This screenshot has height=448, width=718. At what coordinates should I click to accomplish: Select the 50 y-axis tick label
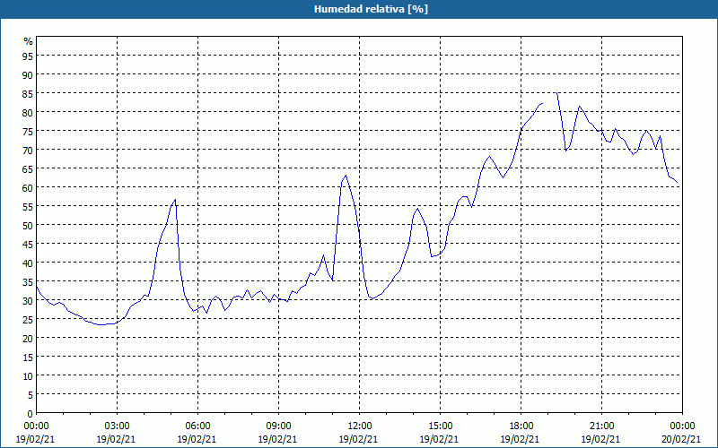[29, 225]
